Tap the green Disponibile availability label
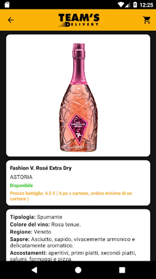156x279 pixels. click(x=21, y=185)
